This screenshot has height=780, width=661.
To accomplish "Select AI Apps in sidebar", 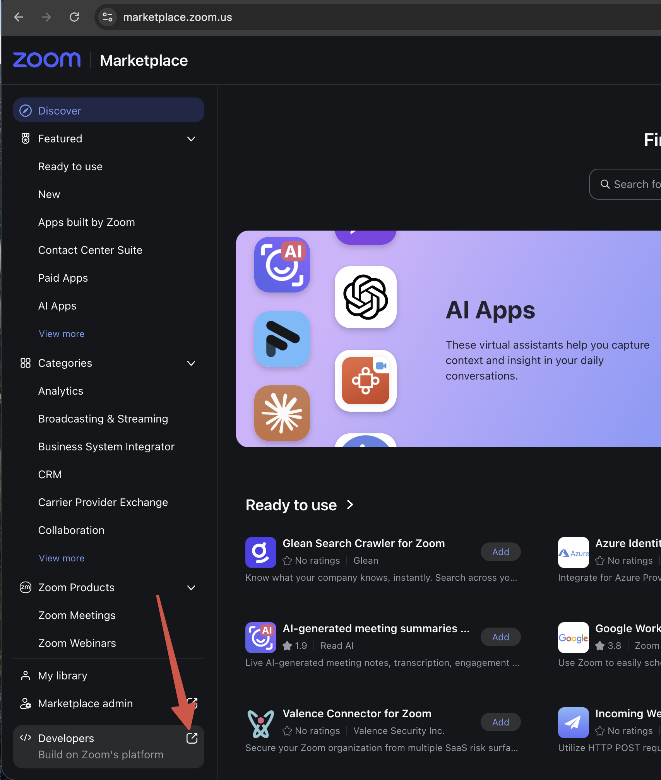I will [x=57, y=306].
